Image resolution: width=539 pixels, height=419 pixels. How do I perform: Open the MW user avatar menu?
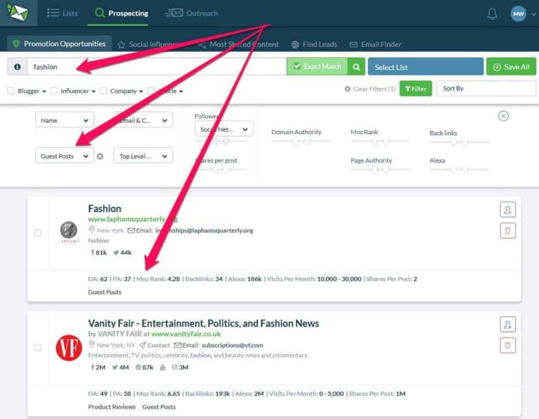[x=518, y=14]
